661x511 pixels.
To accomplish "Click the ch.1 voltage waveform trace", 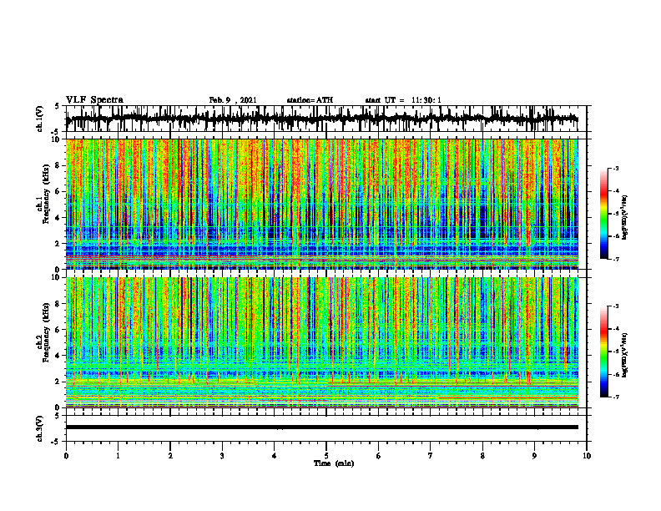I will pyautogui.click(x=321, y=119).
